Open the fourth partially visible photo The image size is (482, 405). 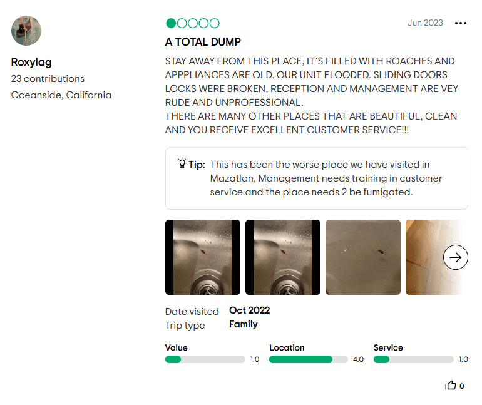pos(423,257)
